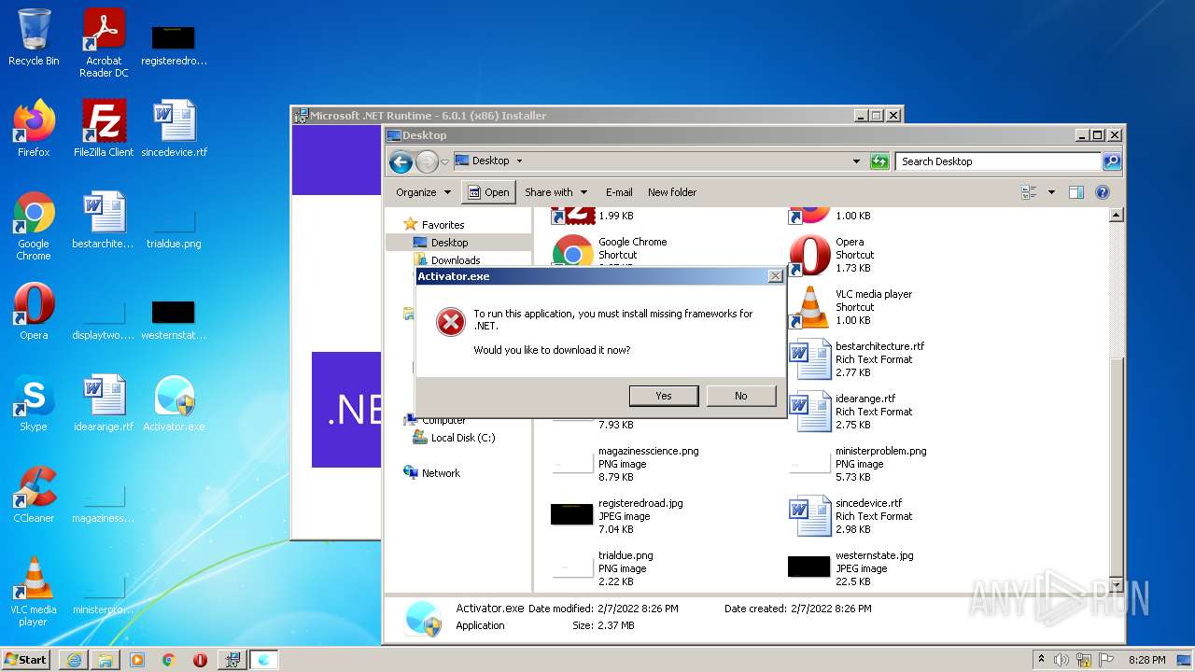Screen dimensions: 1195x672
Task: Select registeredro... image on the desktop
Action: click(175, 43)
